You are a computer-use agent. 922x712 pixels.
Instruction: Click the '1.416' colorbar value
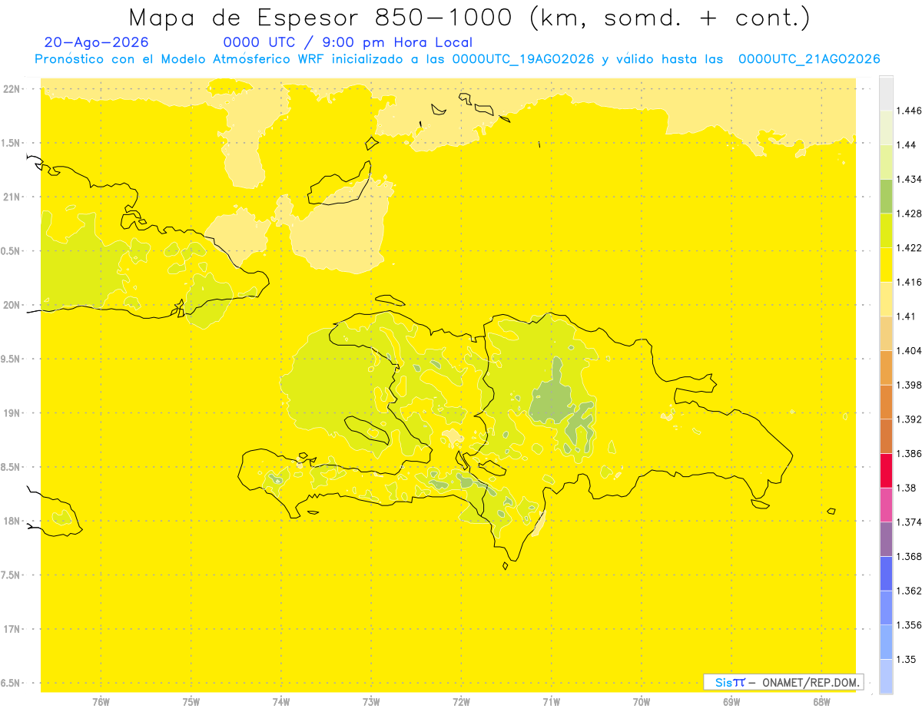(x=908, y=283)
